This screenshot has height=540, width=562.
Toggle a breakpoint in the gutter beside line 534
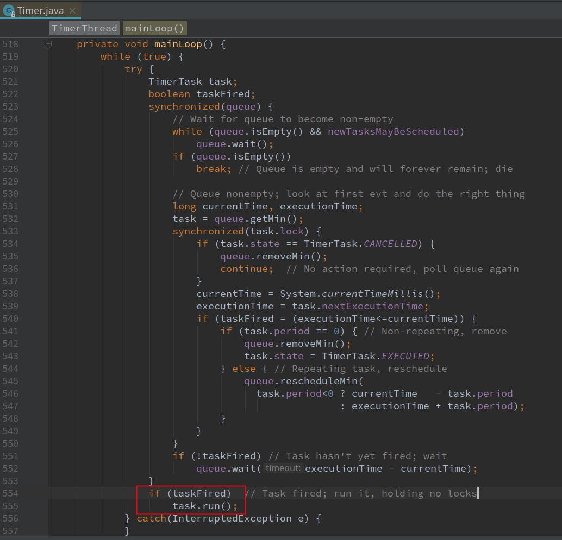(x=30, y=244)
